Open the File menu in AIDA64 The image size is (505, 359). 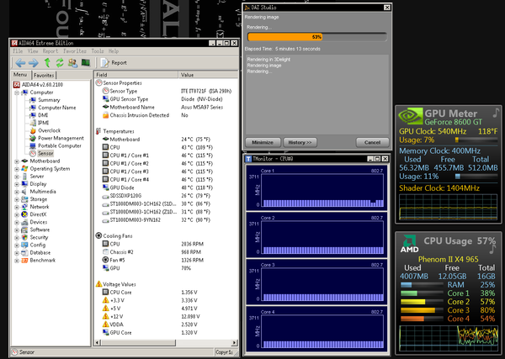(18, 51)
